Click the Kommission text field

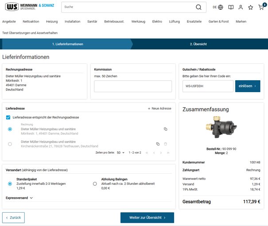pos(133,86)
